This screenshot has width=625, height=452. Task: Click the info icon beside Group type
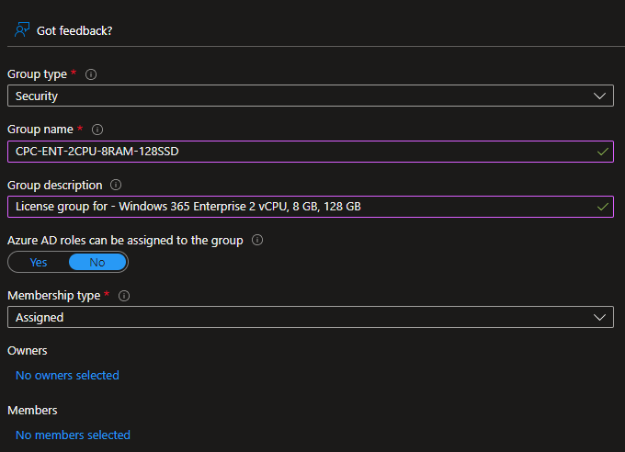pos(91,74)
